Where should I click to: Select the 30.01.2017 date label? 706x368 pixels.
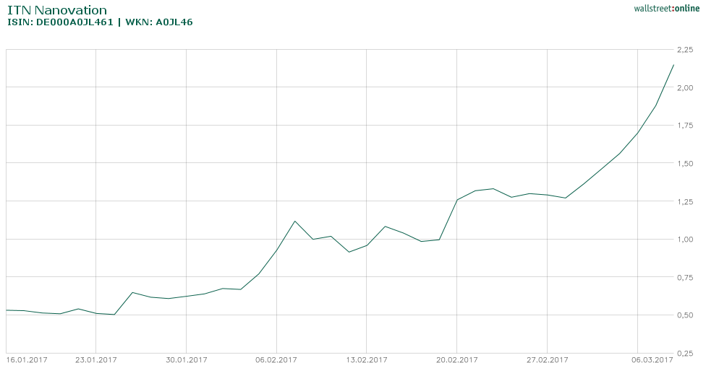(x=187, y=359)
